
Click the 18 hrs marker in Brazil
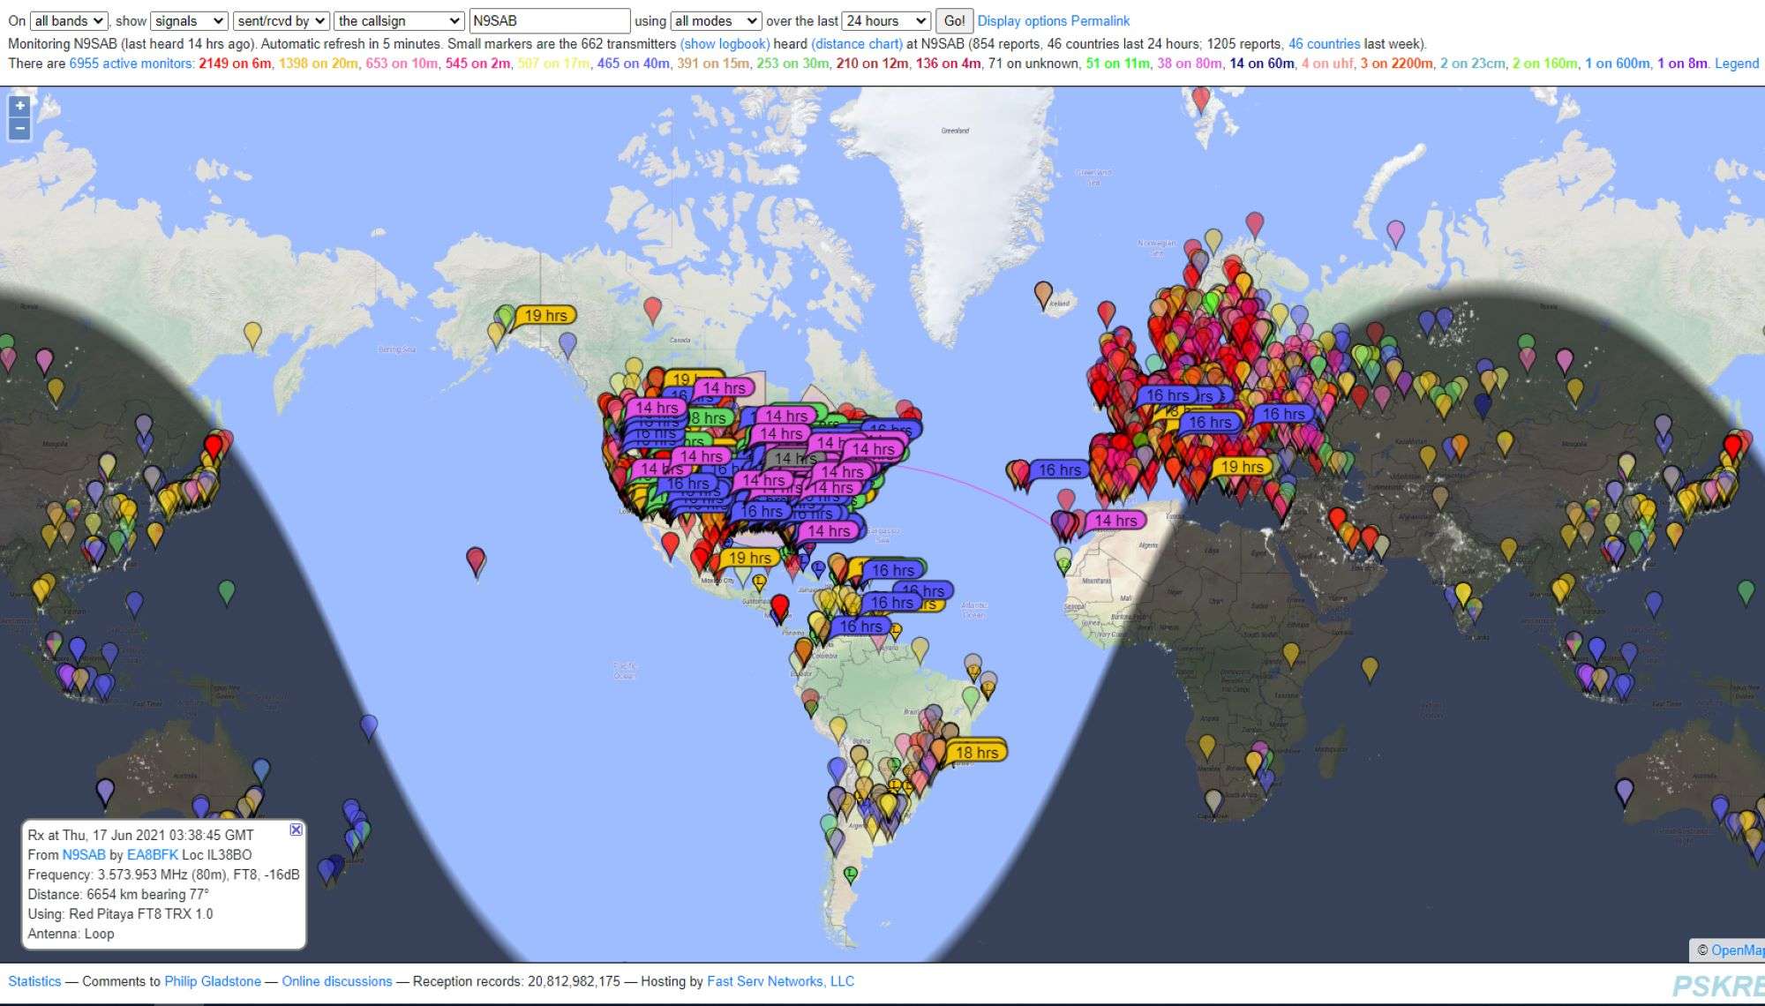tap(977, 752)
